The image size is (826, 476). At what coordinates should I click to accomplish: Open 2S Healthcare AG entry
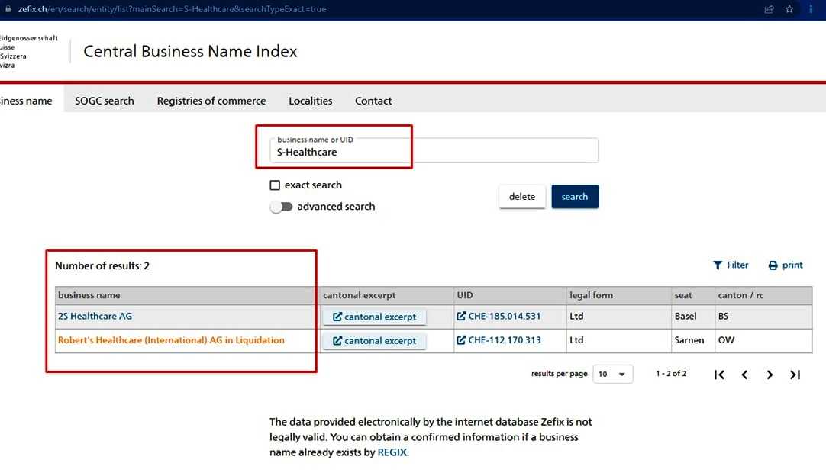pyautogui.click(x=95, y=316)
